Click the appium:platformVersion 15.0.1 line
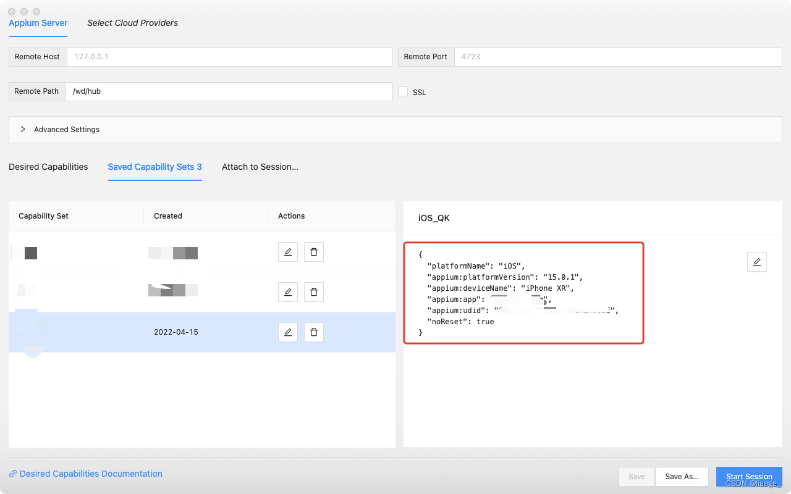Viewport: 791px width, 494px height. pos(505,277)
